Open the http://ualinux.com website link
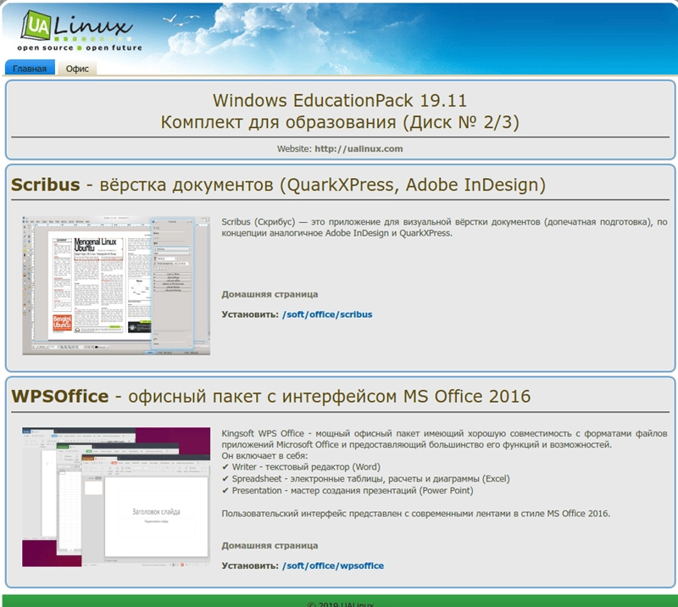 [x=358, y=149]
